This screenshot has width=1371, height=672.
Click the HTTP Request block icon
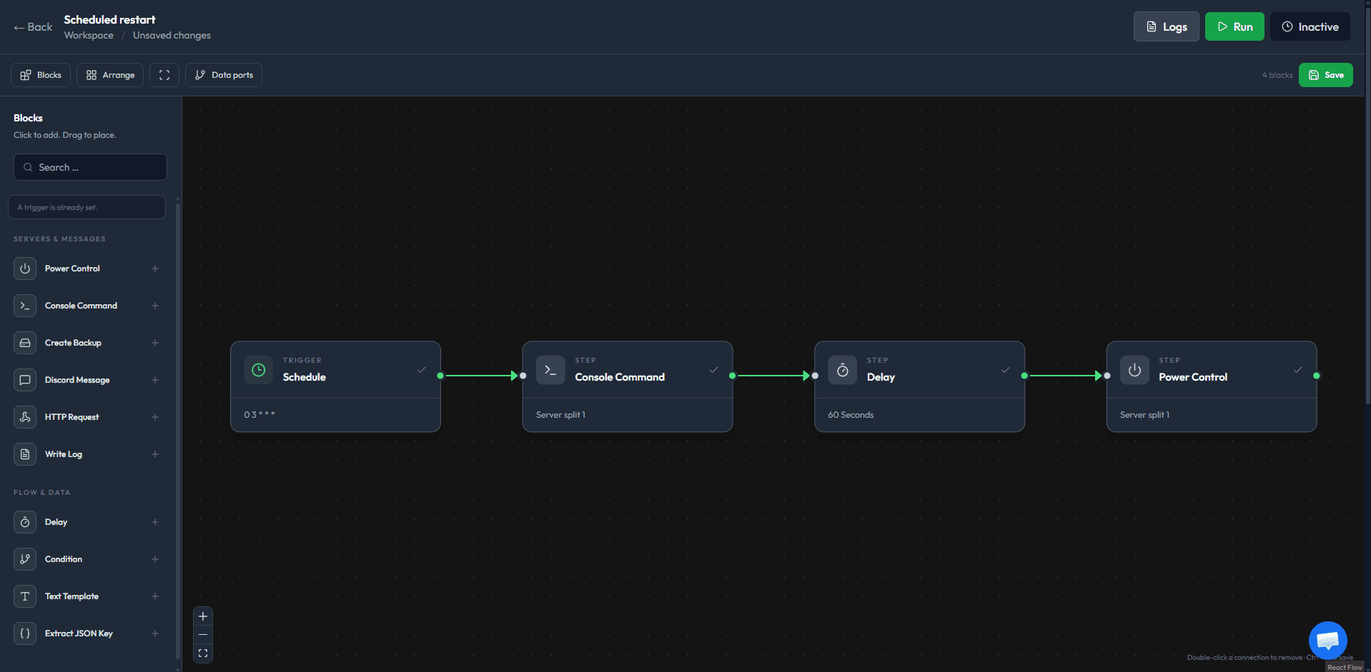click(x=25, y=417)
